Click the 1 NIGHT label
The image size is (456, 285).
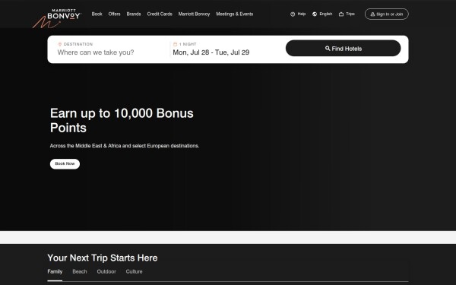(188, 44)
